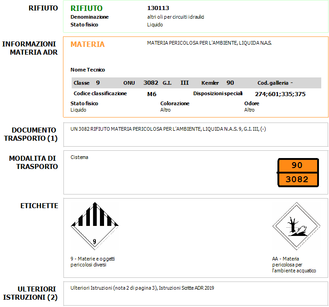This screenshot has height=307, width=329.
Task: Click the UN 3082 transport document text
Action: coord(168,129)
